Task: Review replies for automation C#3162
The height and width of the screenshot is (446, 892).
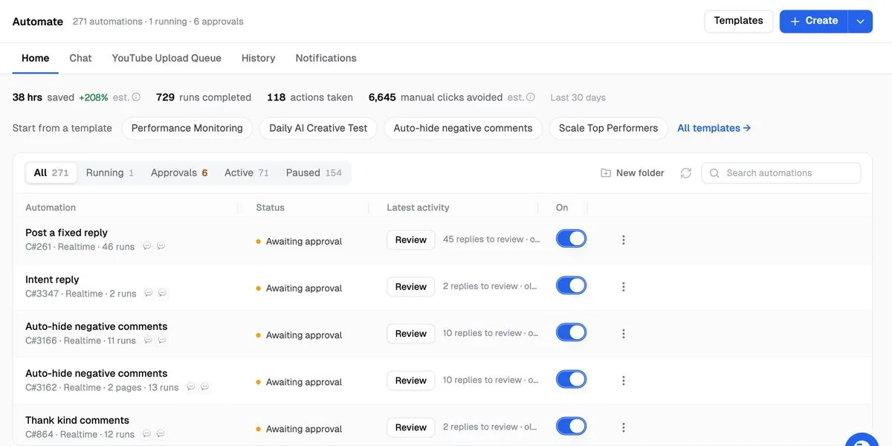Action: point(411,381)
